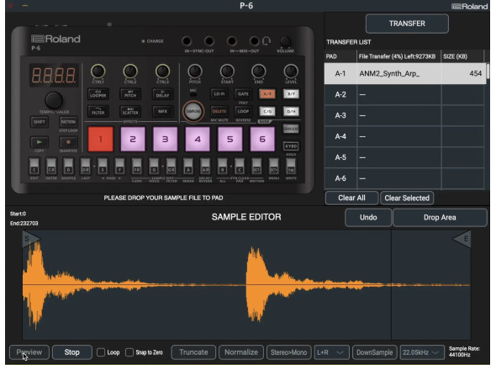This screenshot has height=365, width=496.
Task: Click the green play button on device
Action: (40, 142)
